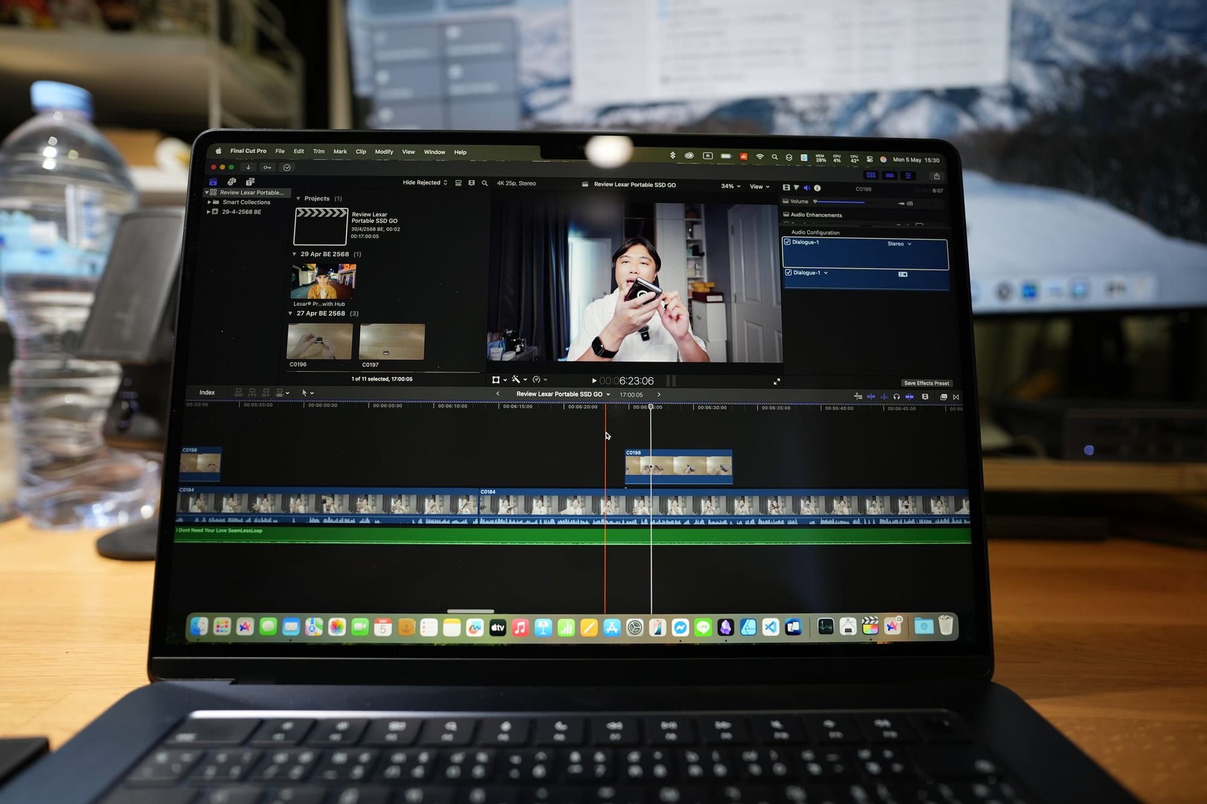The width and height of the screenshot is (1207, 804).
Task: Open the Trim menu
Action: coord(319,151)
